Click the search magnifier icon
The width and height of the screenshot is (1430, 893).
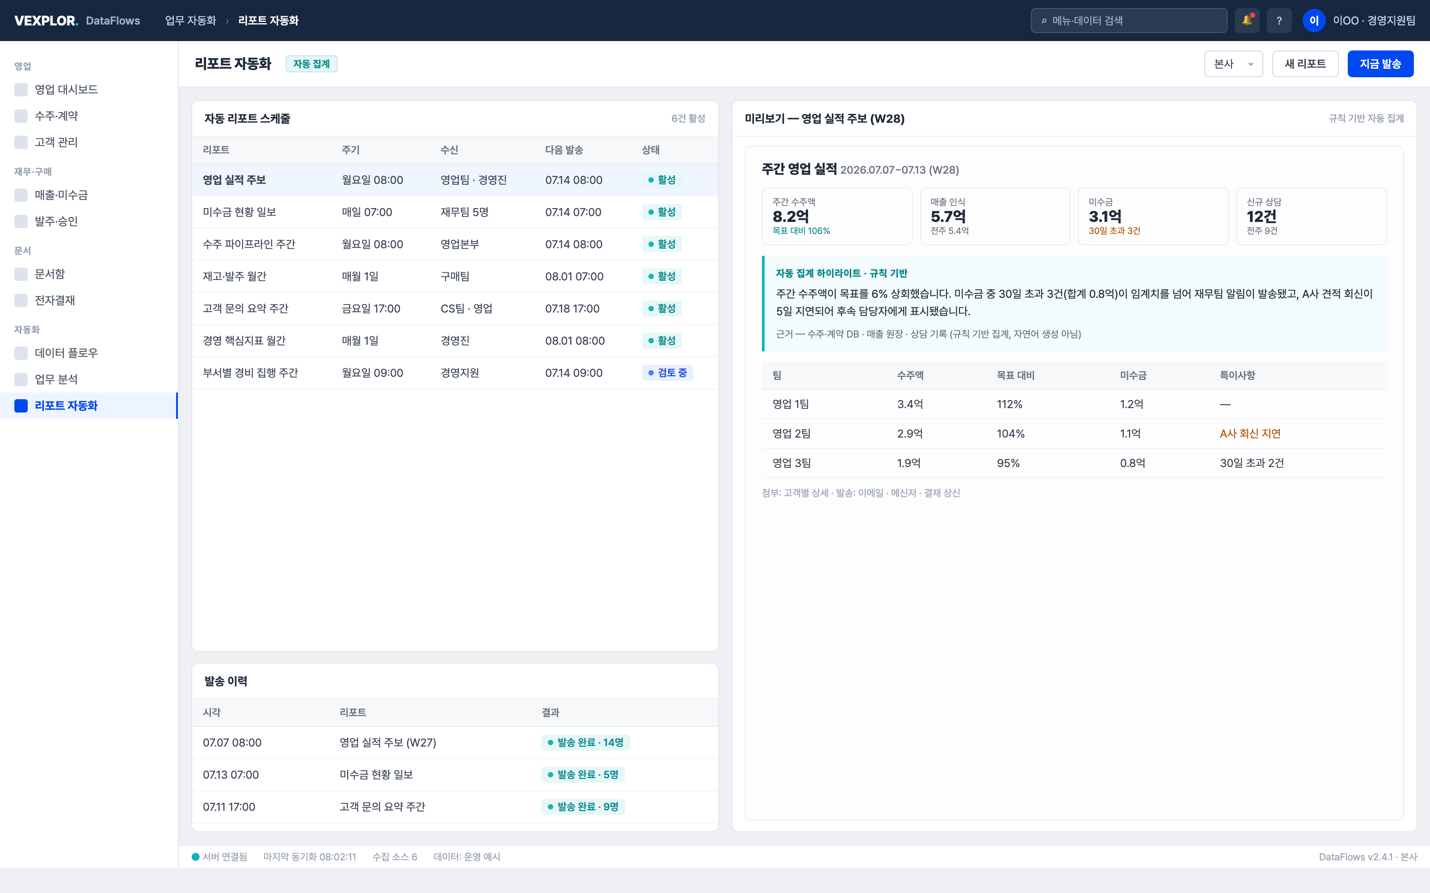(1044, 21)
